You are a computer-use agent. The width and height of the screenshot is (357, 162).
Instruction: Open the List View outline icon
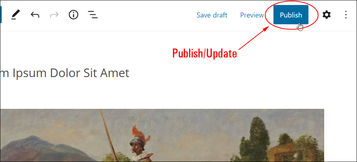(93, 15)
